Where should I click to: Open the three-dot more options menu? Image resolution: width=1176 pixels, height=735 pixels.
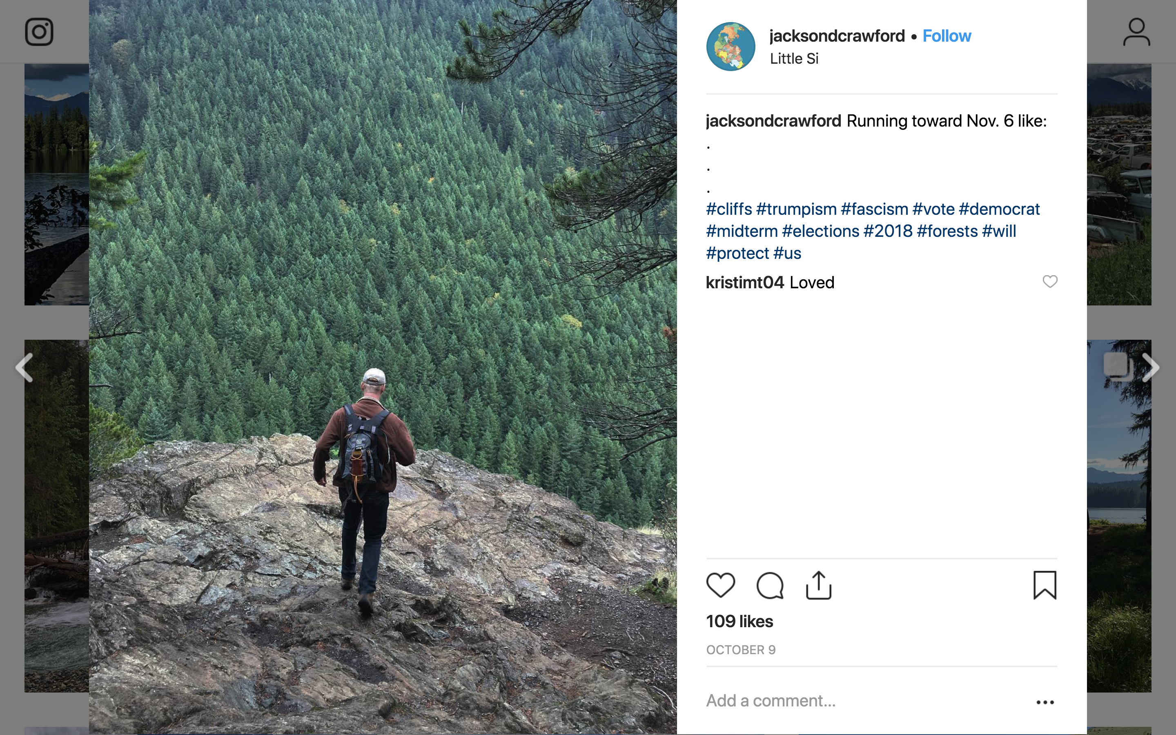click(x=1045, y=702)
